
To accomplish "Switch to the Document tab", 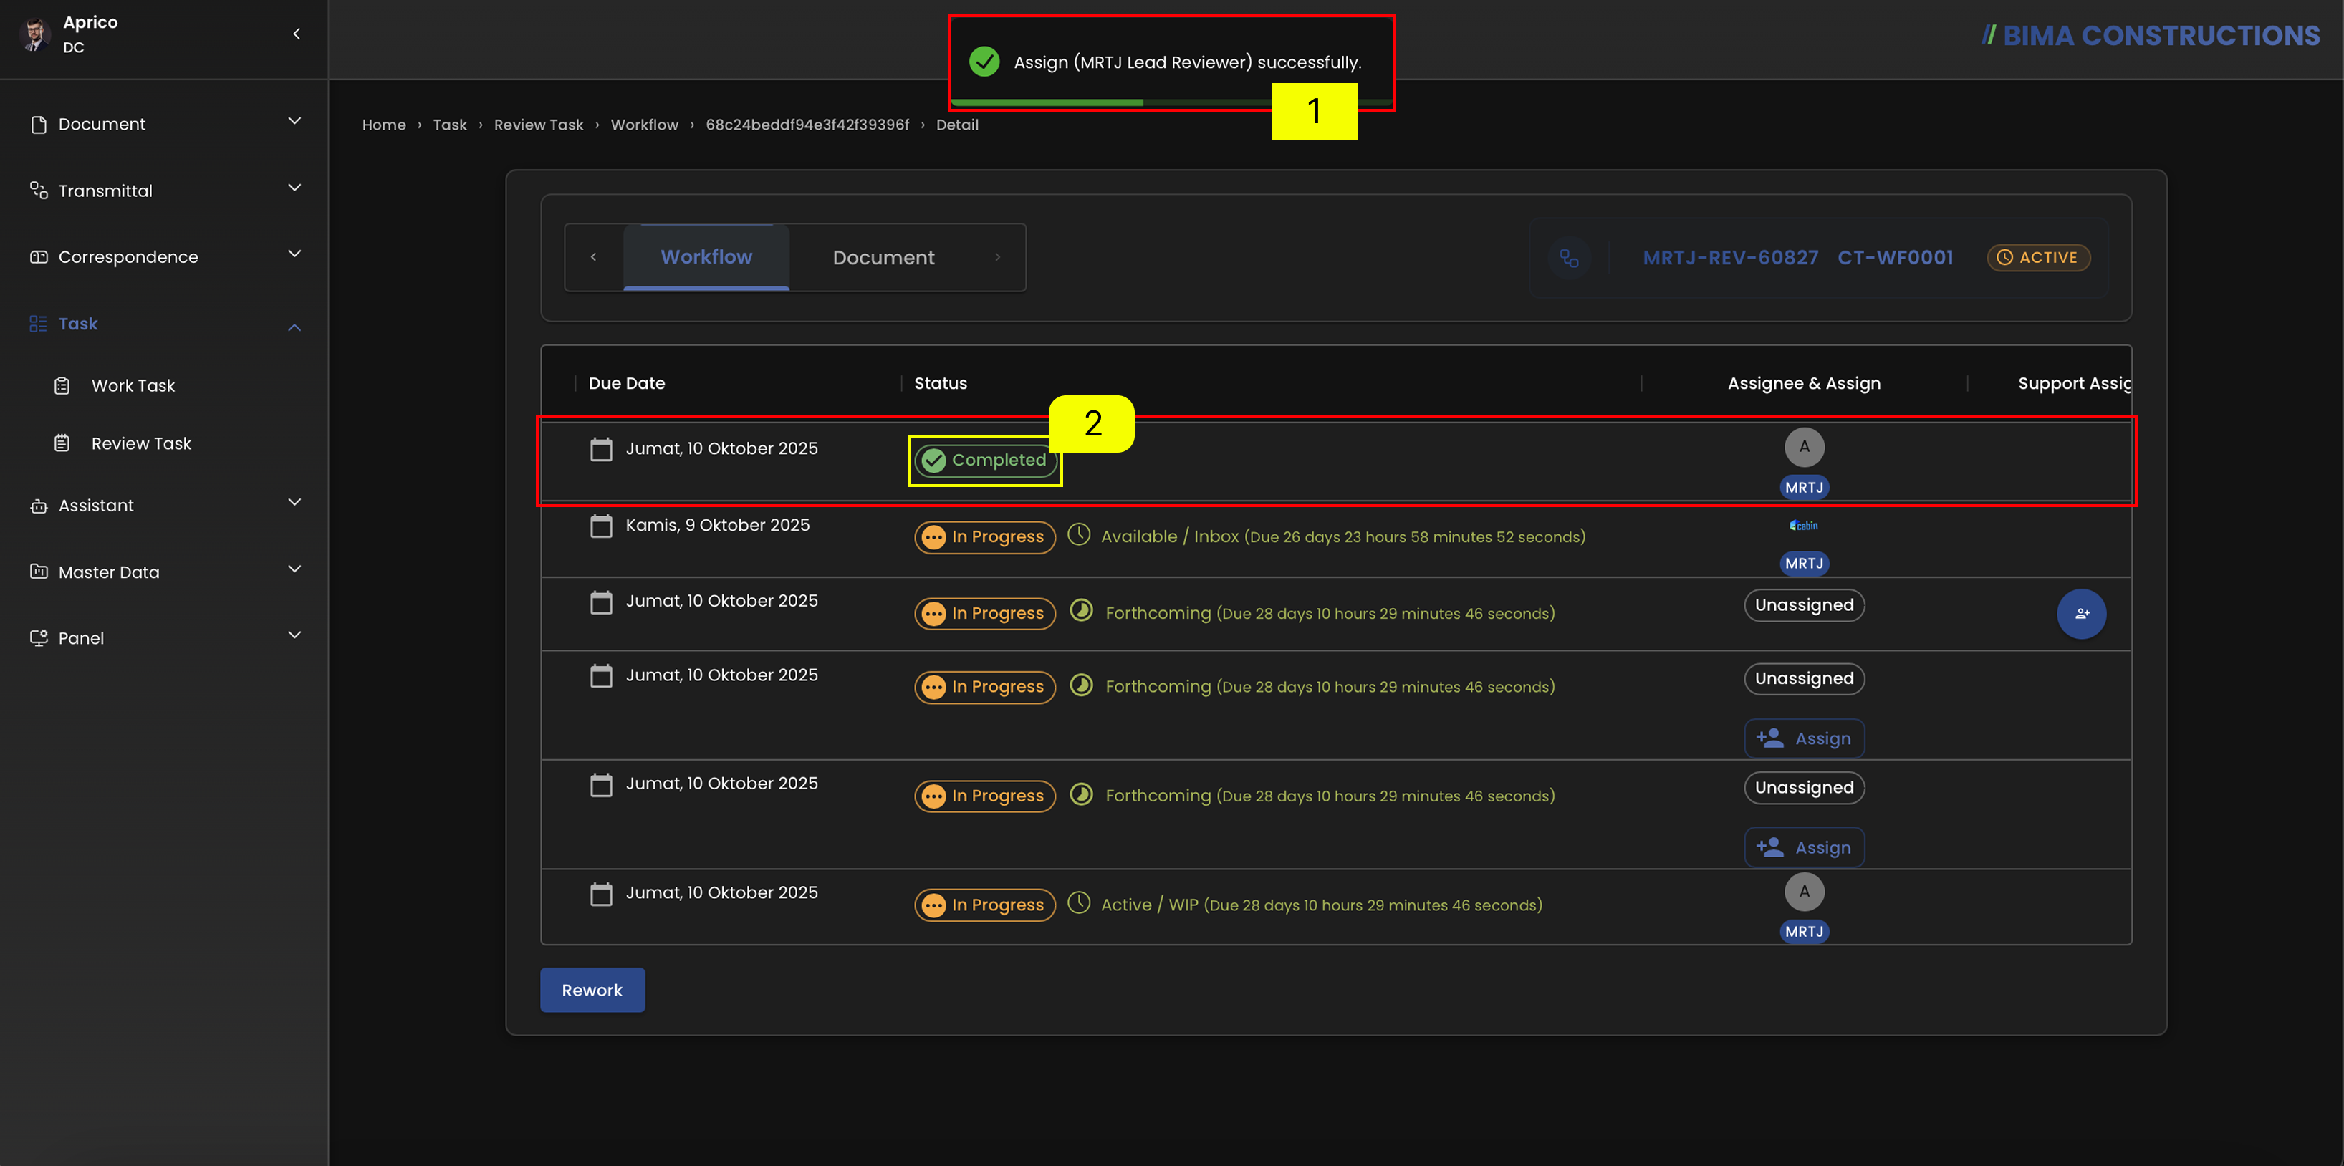I will coord(883,257).
